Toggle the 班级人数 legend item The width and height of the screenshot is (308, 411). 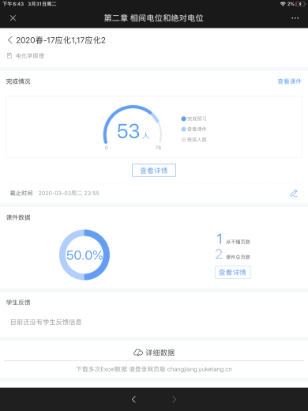193,139
